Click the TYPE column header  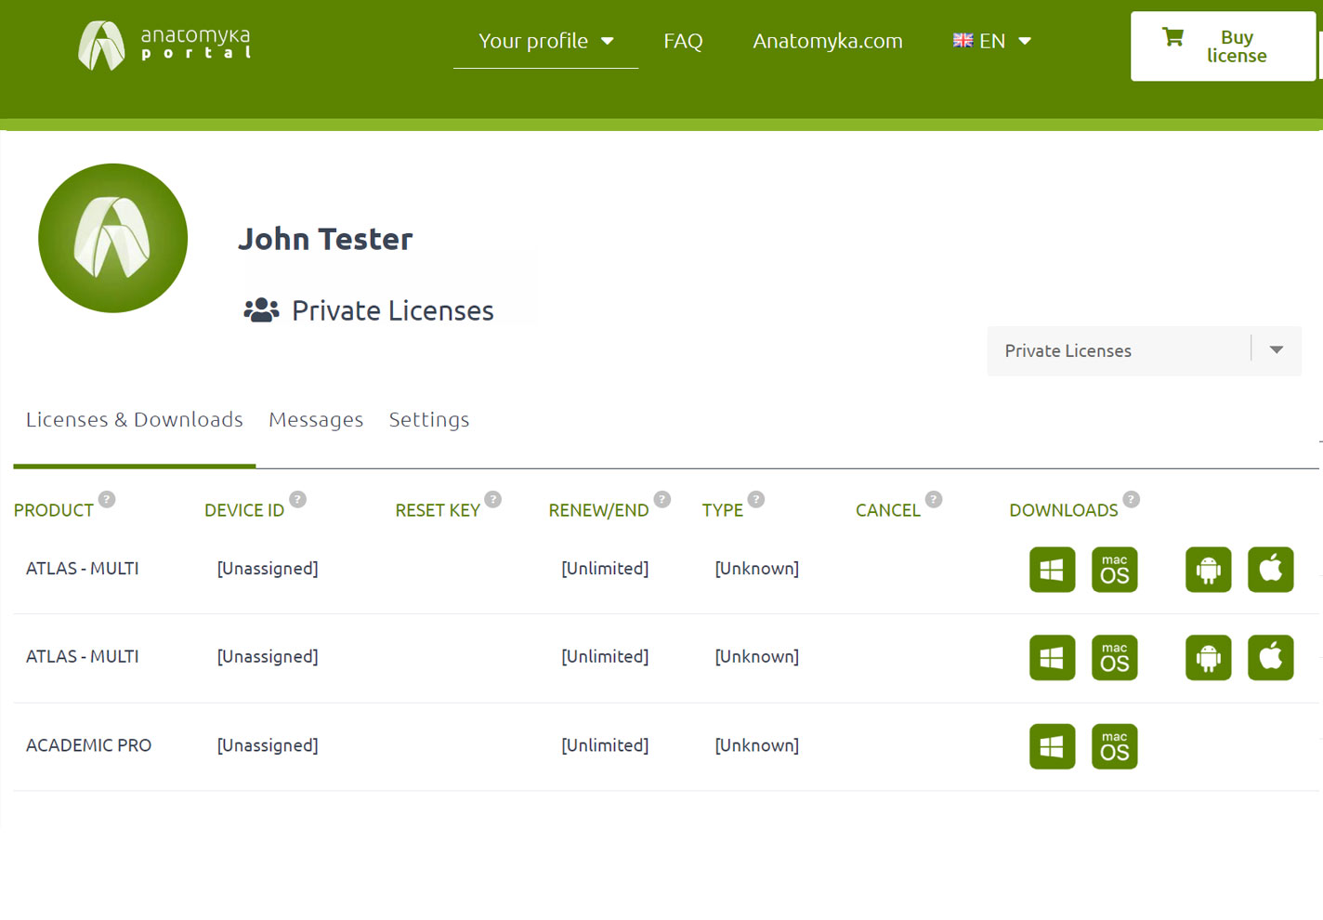pyautogui.click(x=723, y=510)
